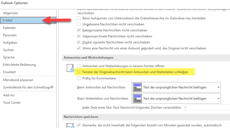Uncheck the option keeping original when reply modifies message
This screenshot has width=230, height=128.
pos(79,48)
